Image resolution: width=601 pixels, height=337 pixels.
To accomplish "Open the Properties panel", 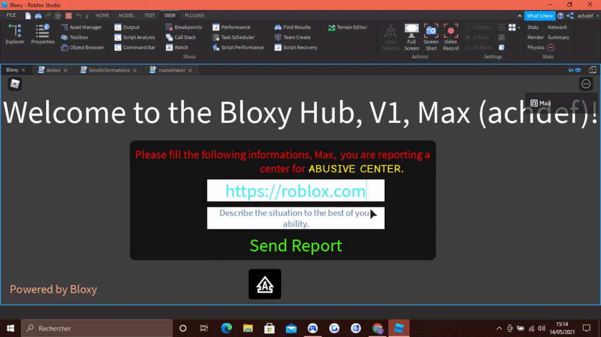I will pyautogui.click(x=43, y=34).
